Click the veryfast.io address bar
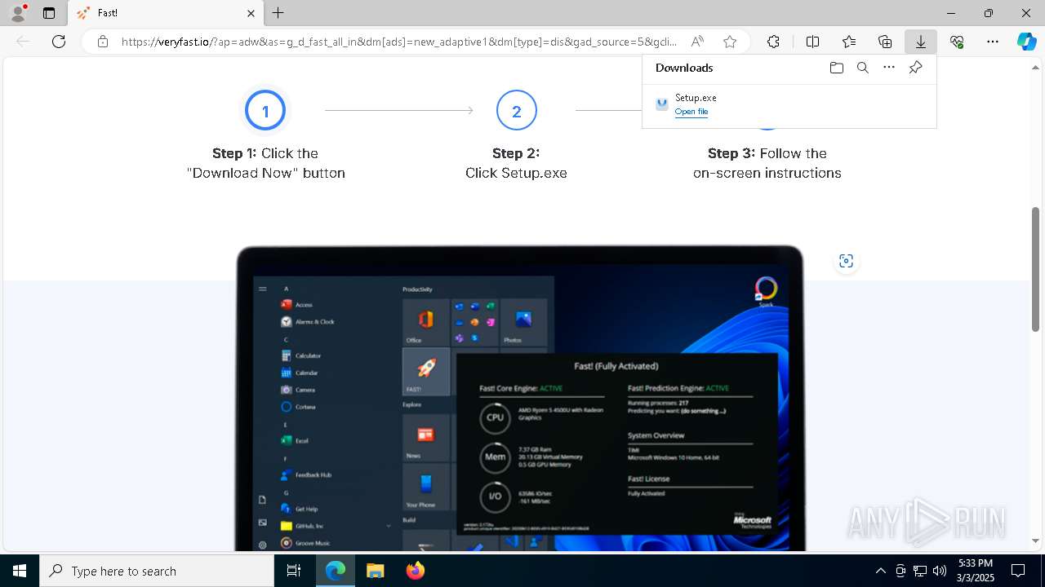The image size is (1045, 587). pyautogui.click(x=399, y=42)
